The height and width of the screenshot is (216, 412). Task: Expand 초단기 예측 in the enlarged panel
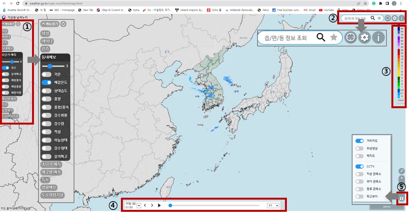click(51, 164)
